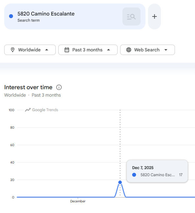Image resolution: width=195 pixels, height=213 pixels.
Task: Click the December axis label
Action: (x=78, y=201)
